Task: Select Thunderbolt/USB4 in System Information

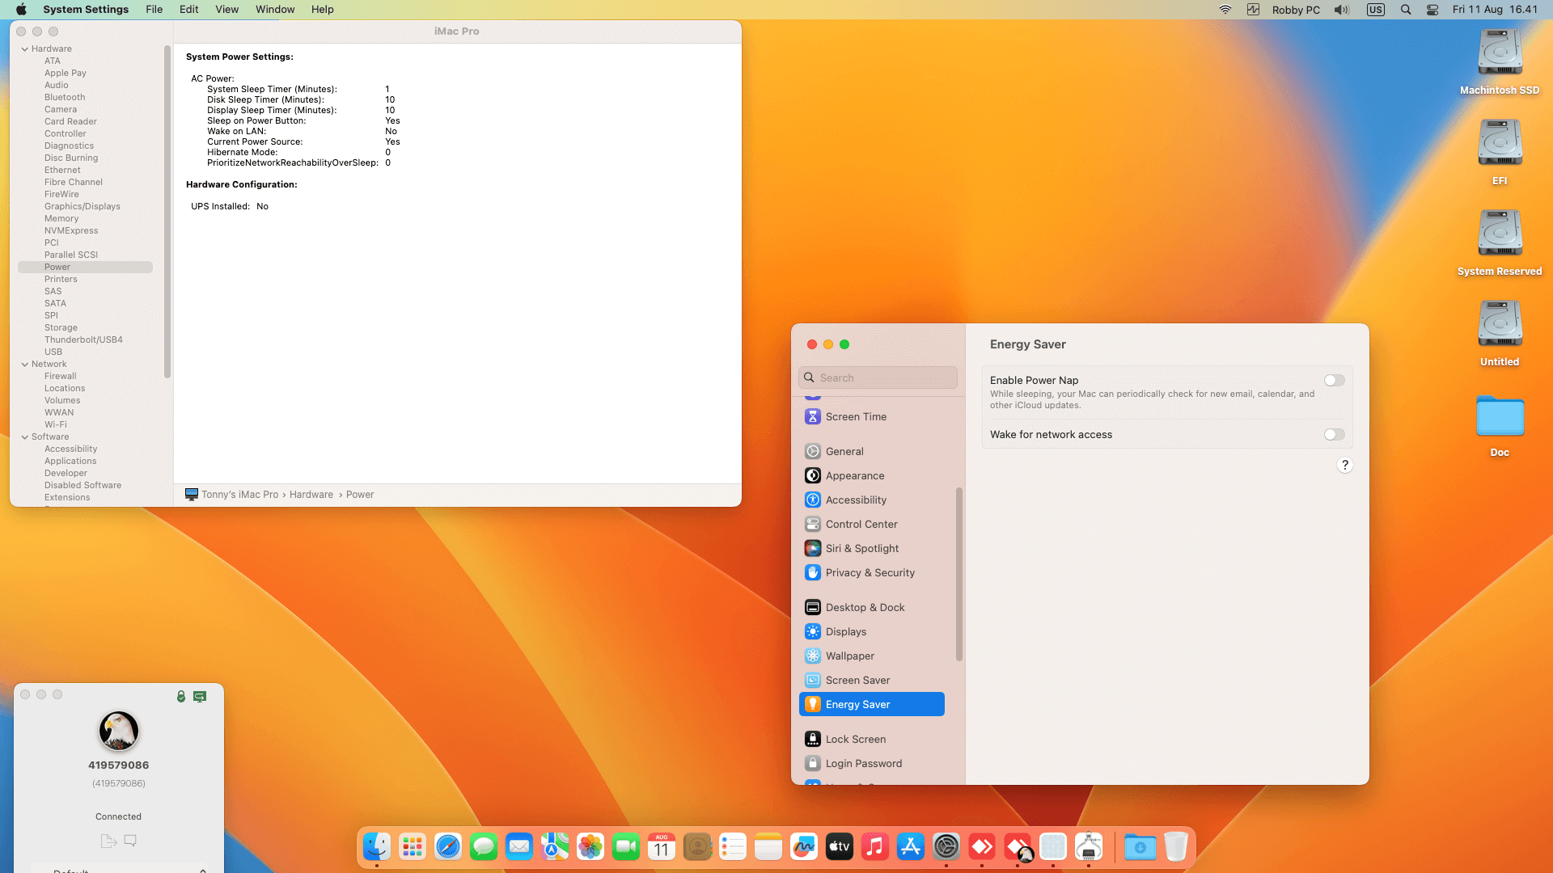Action: 85,339
